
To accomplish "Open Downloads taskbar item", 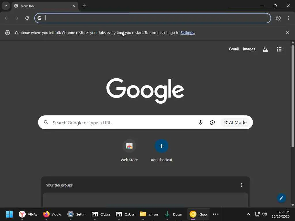I will (173, 214).
